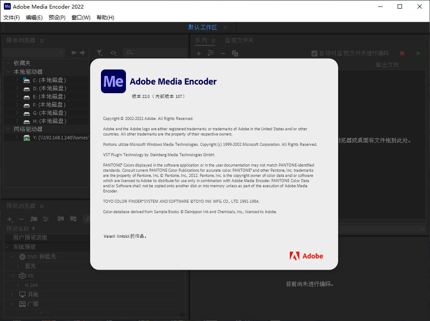430x321 pixels.
Task: Collapse the 收藏夹 tree node
Action: click(8, 63)
